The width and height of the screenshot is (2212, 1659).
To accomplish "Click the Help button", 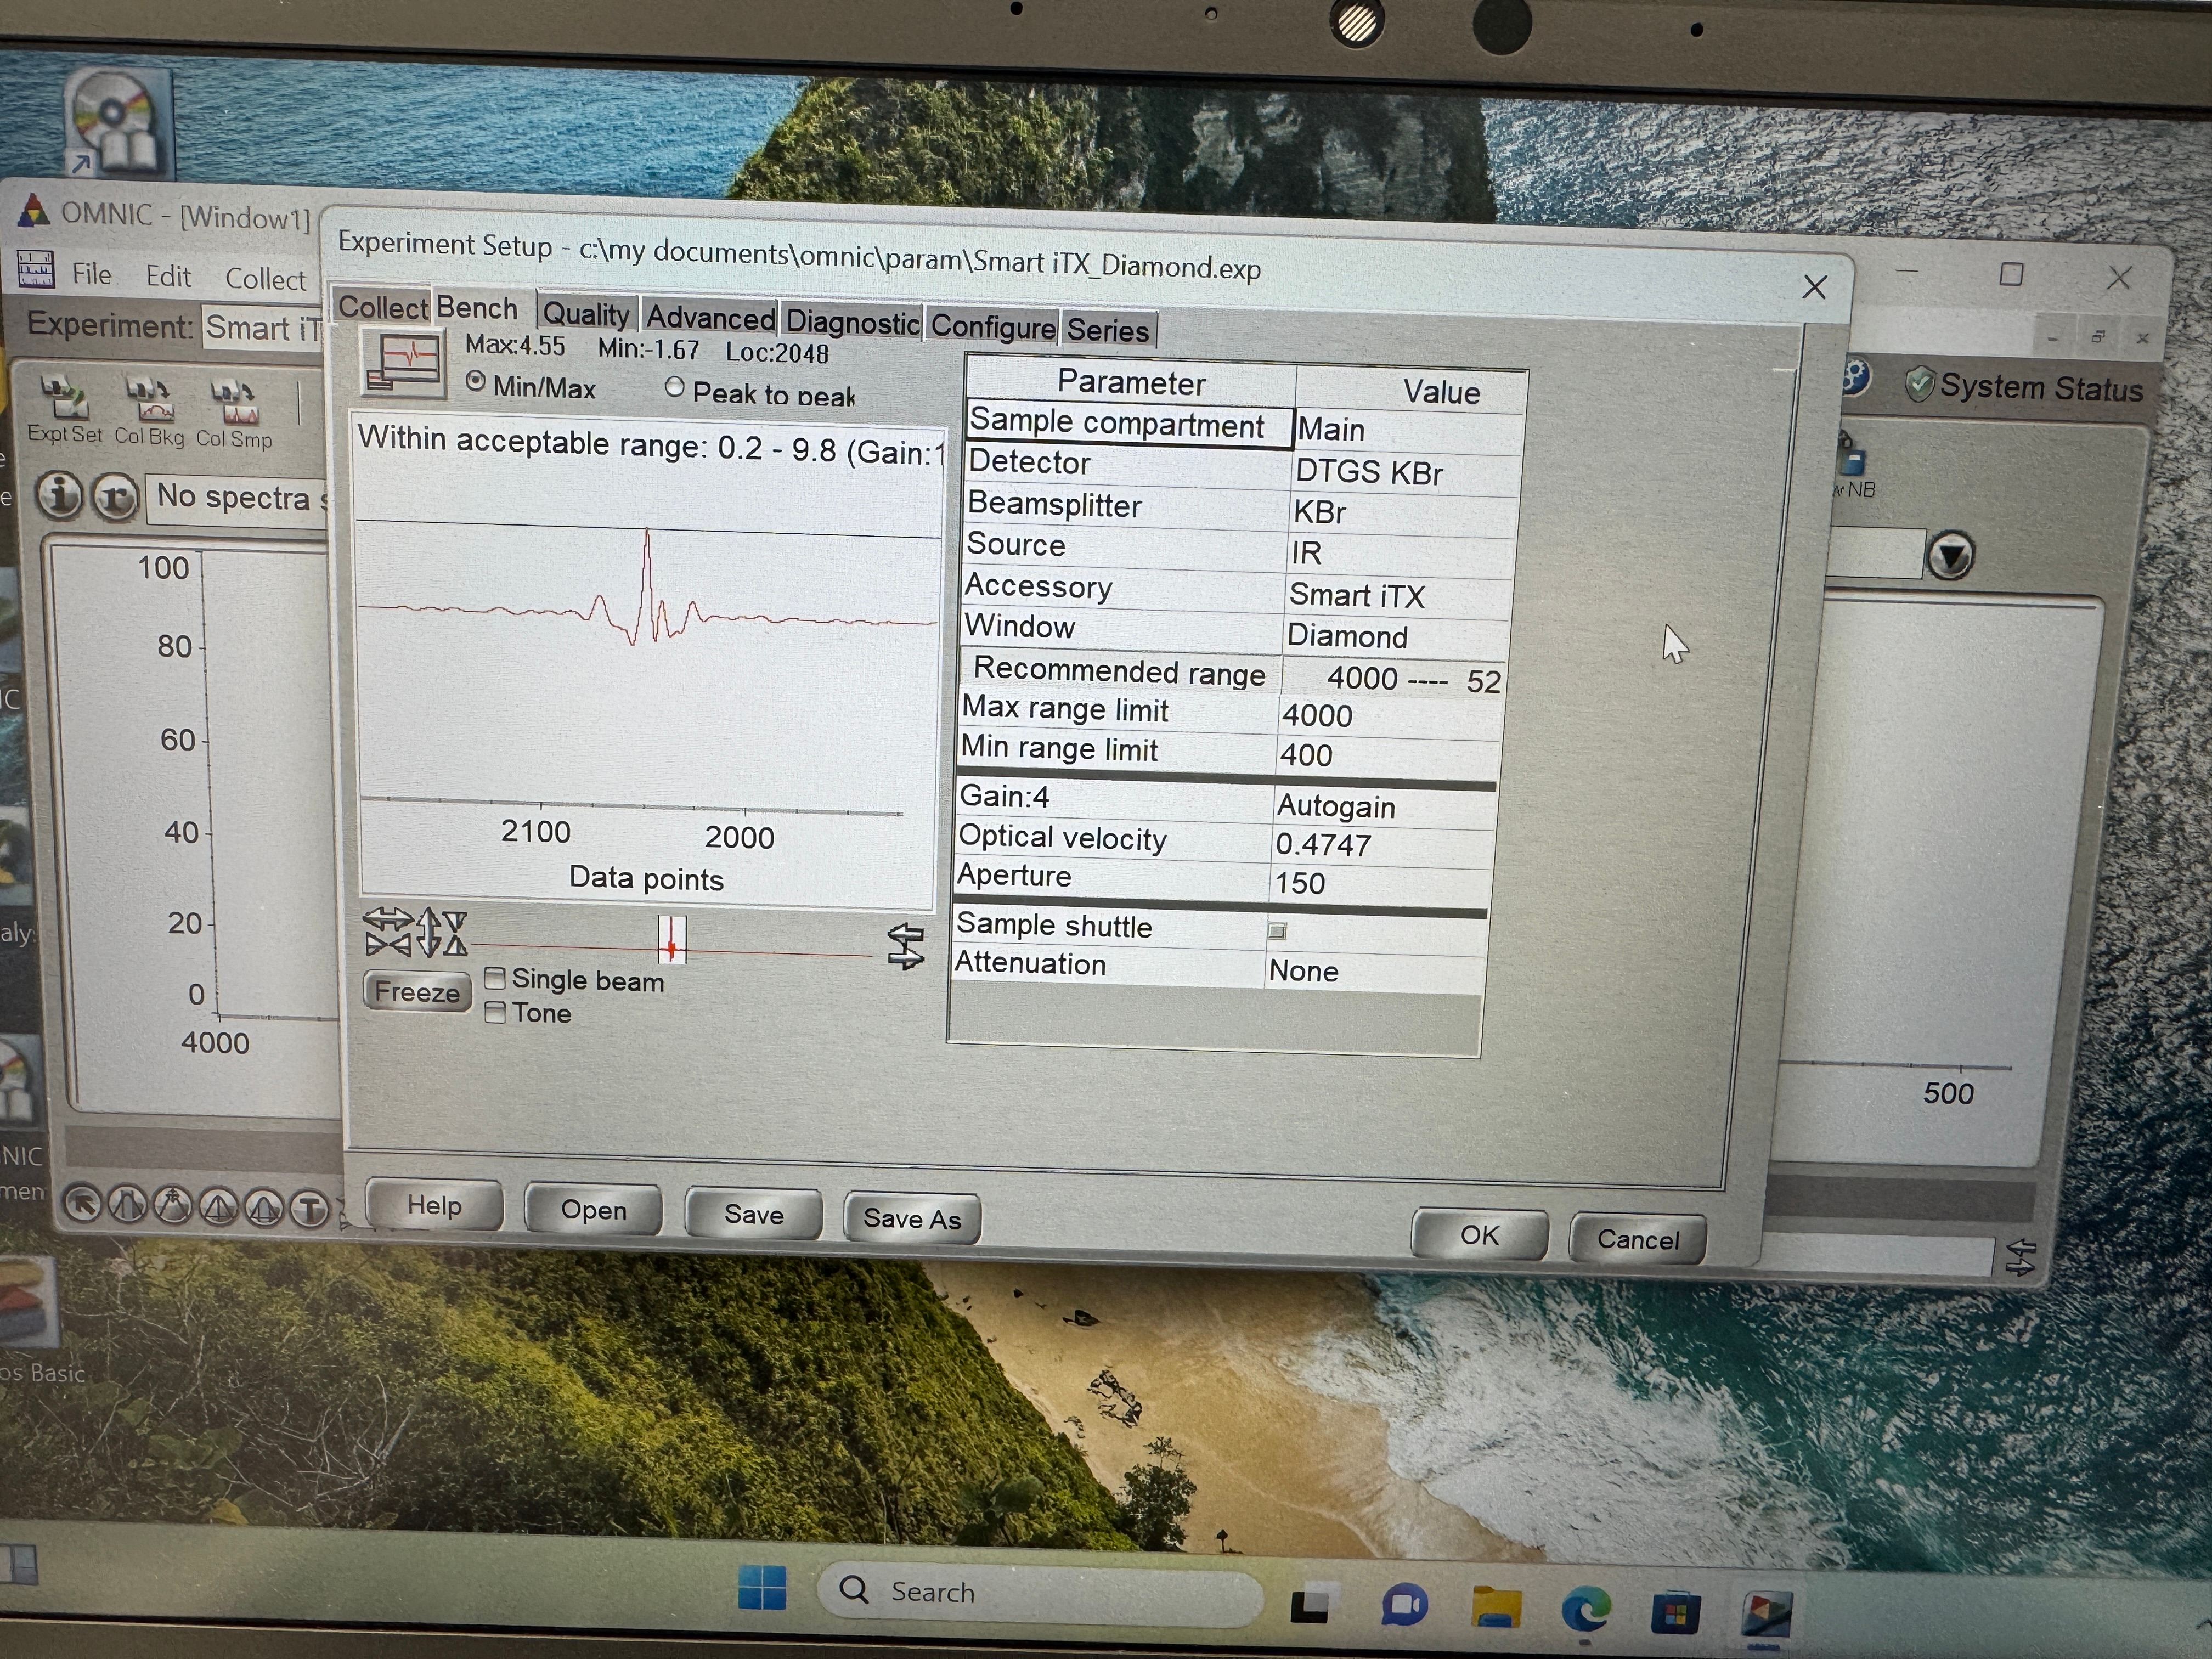I will click(x=434, y=1206).
